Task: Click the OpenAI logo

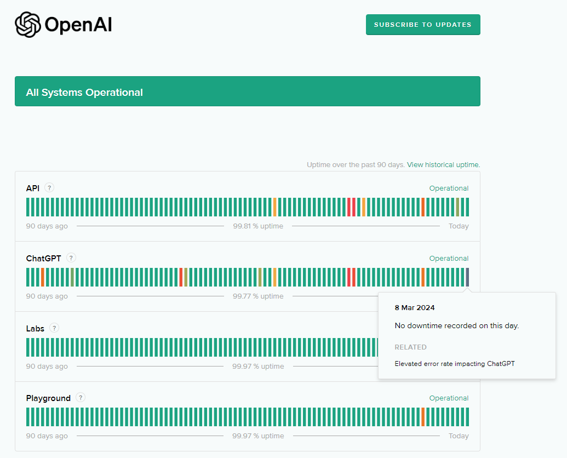Action: click(x=64, y=25)
